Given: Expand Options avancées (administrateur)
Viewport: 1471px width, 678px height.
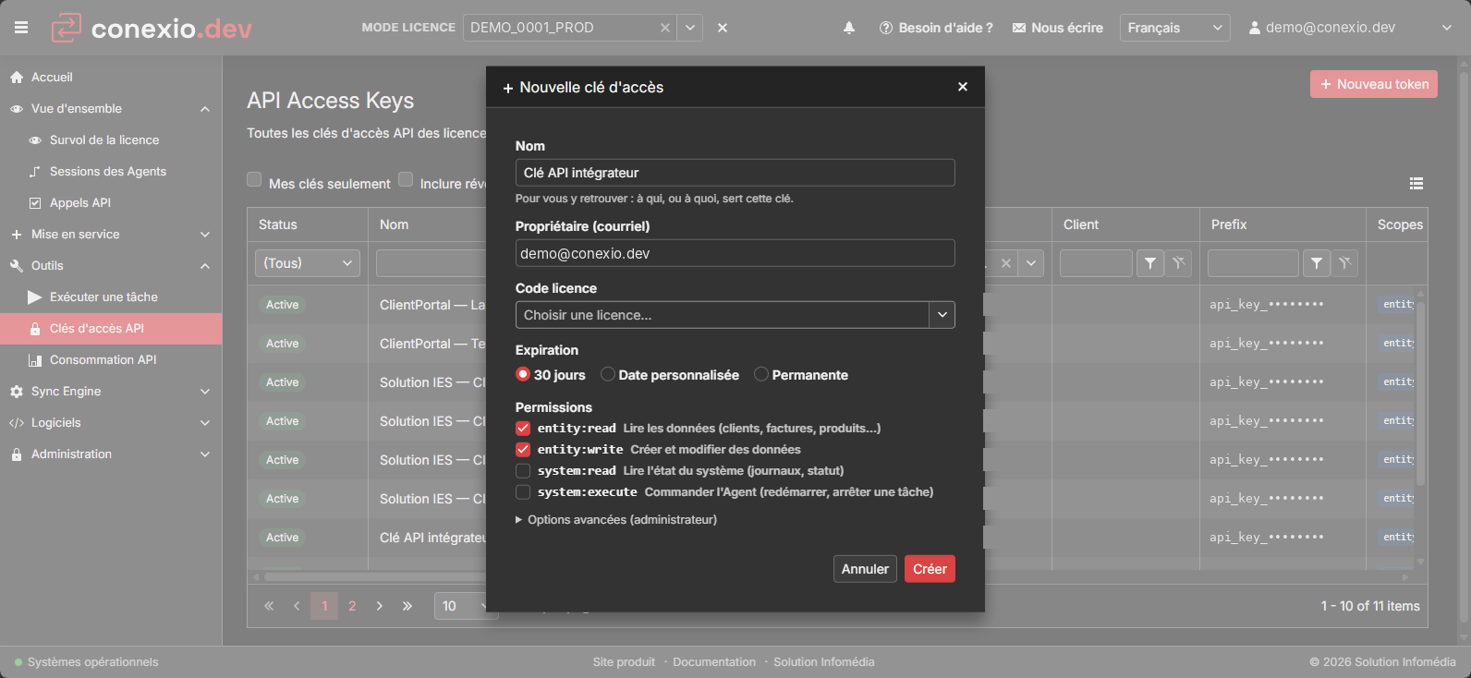Looking at the screenshot, I should 616,520.
